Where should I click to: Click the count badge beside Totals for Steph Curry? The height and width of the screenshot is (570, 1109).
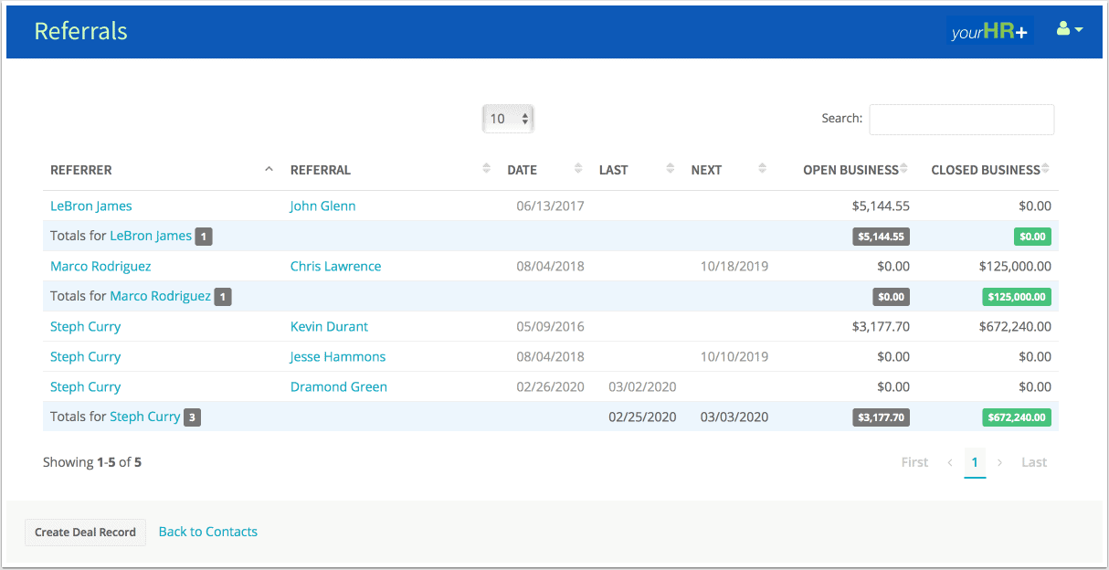tap(192, 417)
